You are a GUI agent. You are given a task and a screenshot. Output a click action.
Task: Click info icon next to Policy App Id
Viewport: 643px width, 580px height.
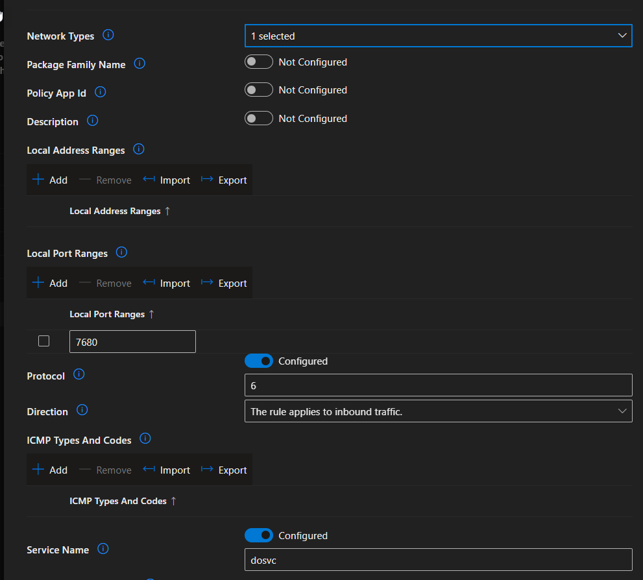tap(100, 92)
